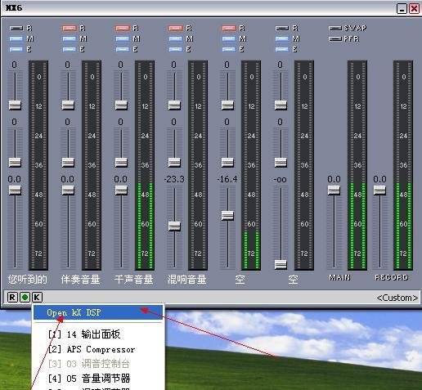Choose [3] 03 调音控制台 from menu

click(x=98, y=364)
